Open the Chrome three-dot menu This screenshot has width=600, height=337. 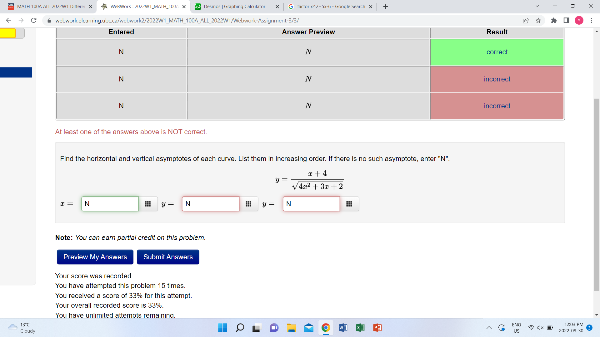(x=591, y=20)
